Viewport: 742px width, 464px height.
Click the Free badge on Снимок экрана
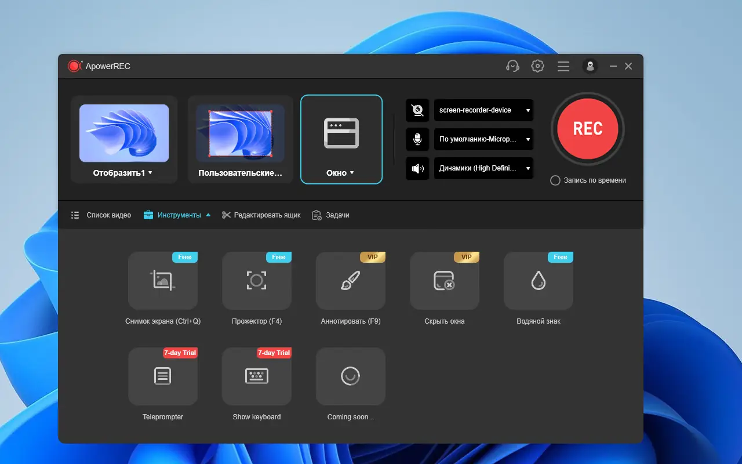(x=185, y=257)
